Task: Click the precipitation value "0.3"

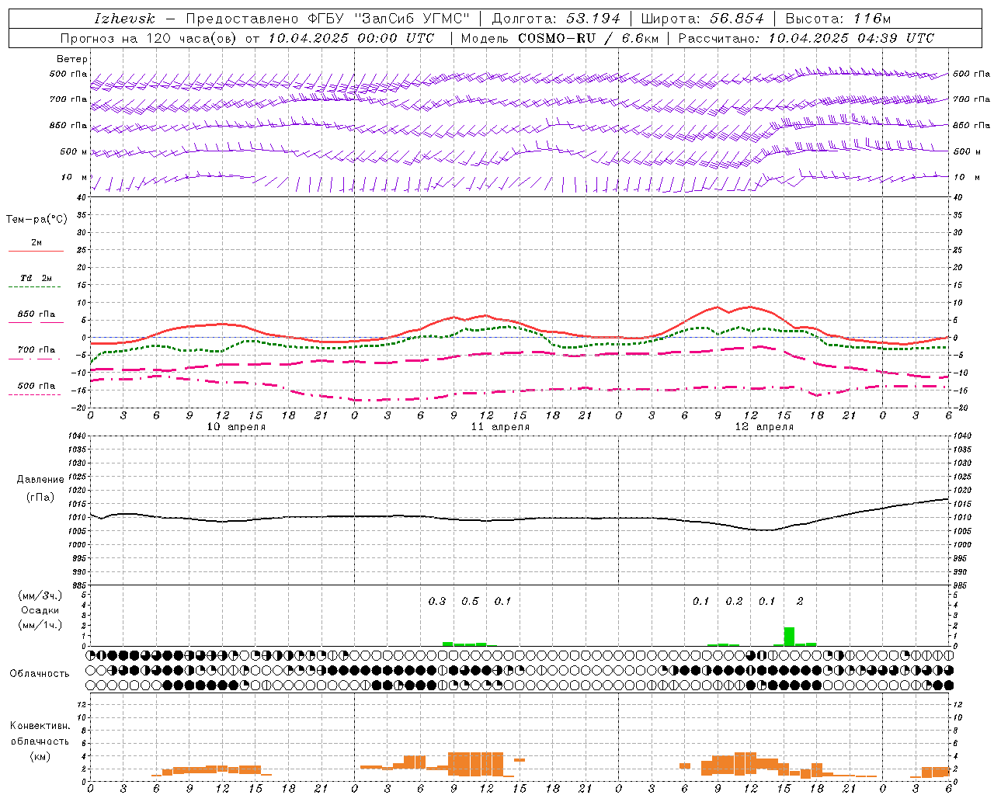Action: [x=437, y=601]
